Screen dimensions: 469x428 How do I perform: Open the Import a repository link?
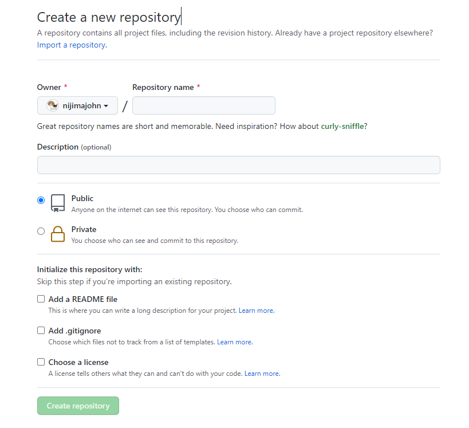click(71, 45)
